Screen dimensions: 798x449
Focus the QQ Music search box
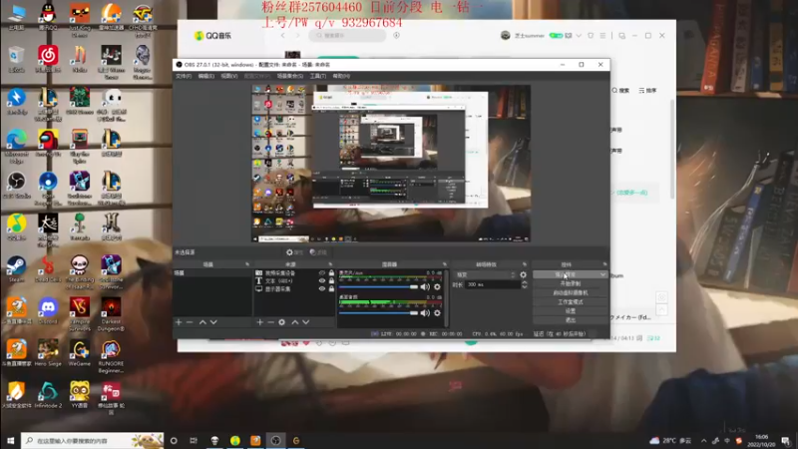[348, 36]
